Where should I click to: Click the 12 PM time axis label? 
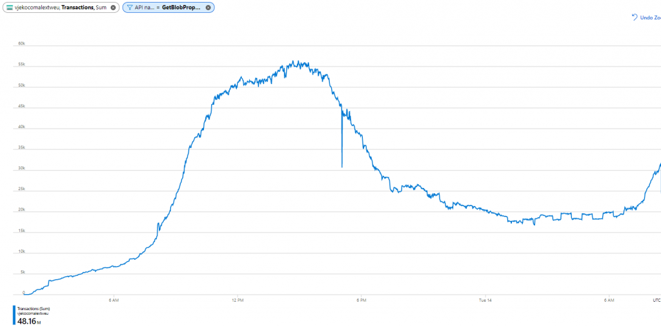tap(238, 301)
